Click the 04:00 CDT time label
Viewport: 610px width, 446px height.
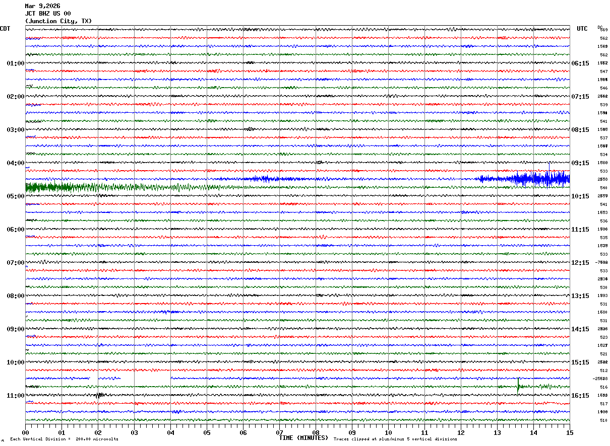point(15,163)
